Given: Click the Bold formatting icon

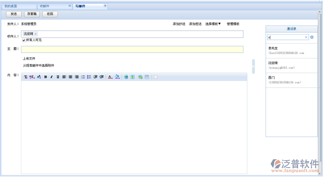Looking at the screenshot, I should pyautogui.click(x=46, y=77).
